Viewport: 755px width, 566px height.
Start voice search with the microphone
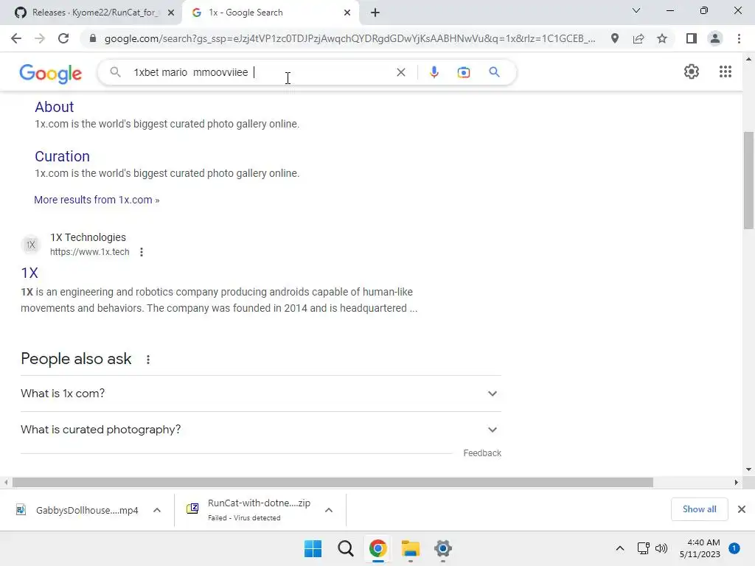434,72
